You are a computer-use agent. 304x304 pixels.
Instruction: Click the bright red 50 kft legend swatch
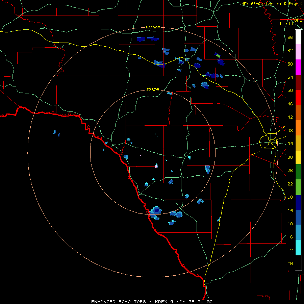pos(298,97)
